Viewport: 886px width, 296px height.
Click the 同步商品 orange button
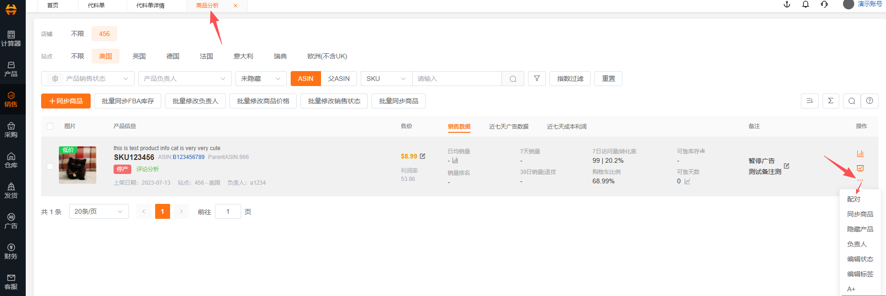click(x=66, y=101)
